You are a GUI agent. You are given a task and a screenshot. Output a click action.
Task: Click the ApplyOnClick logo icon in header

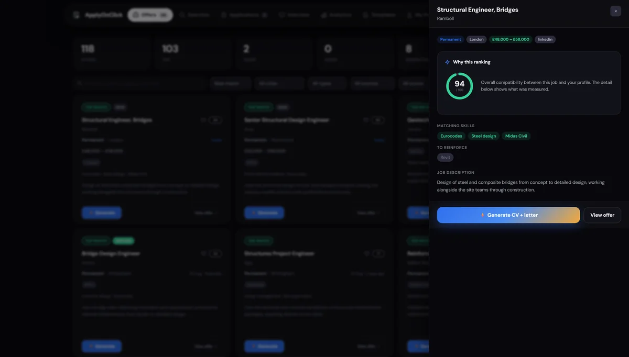tap(77, 15)
